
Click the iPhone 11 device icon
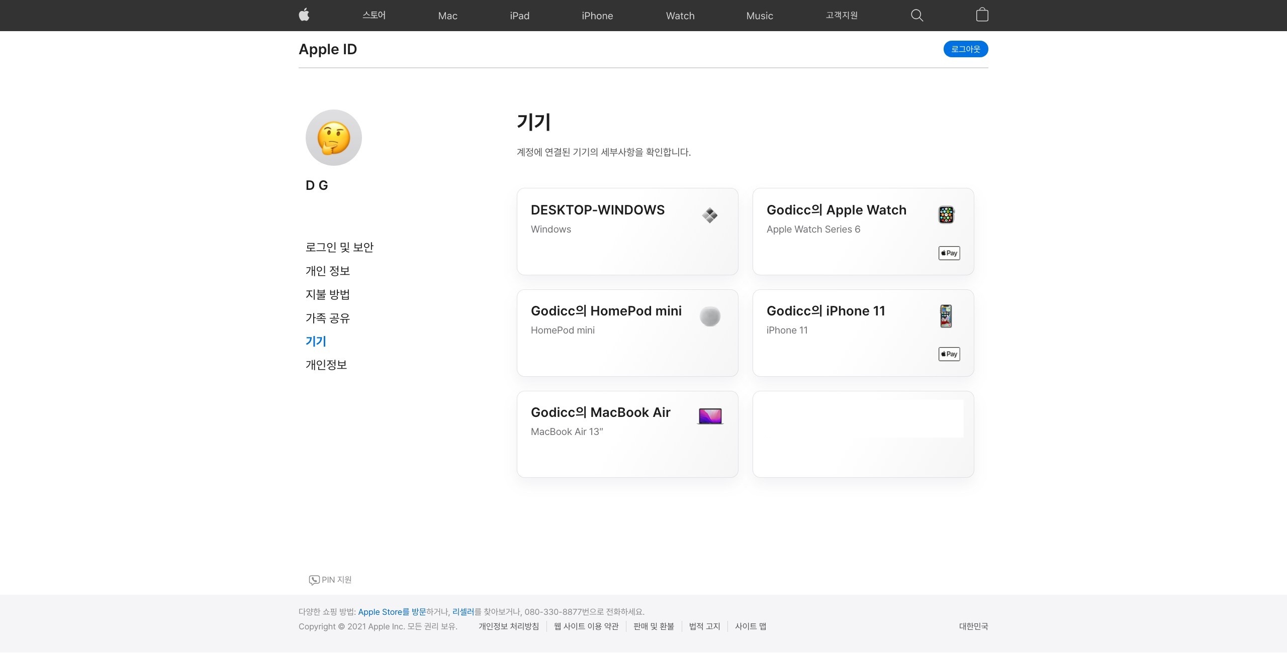coord(946,316)
